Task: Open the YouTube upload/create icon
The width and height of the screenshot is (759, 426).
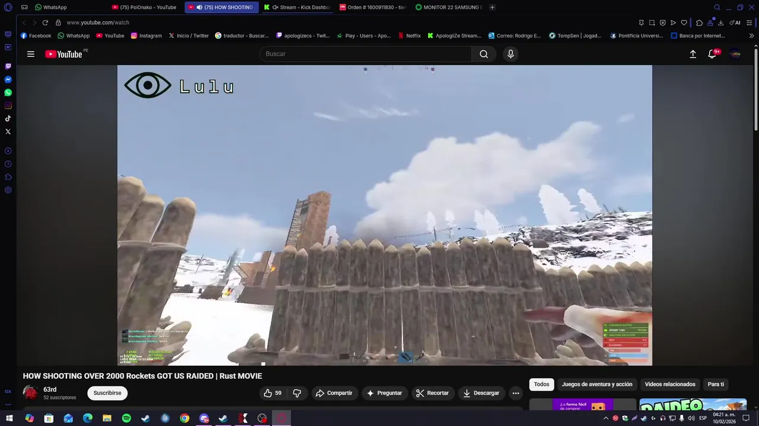Action: [693, 54]
